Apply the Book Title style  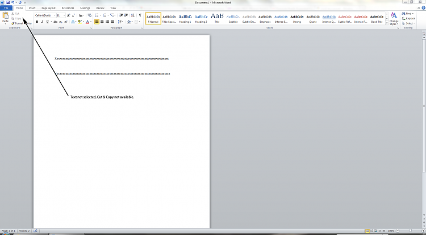[x=377, y=19]
